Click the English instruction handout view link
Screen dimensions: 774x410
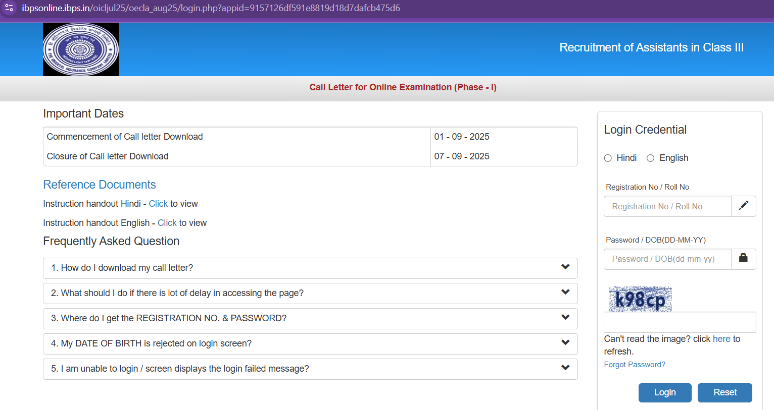tap(167, 222)
